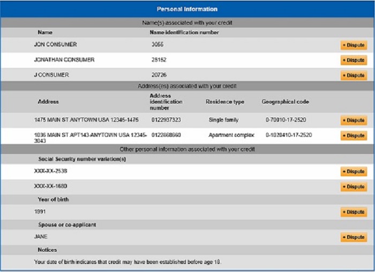Click name identification number 20726
Viewport: 375px width, 272px height.
pos(159,75)
